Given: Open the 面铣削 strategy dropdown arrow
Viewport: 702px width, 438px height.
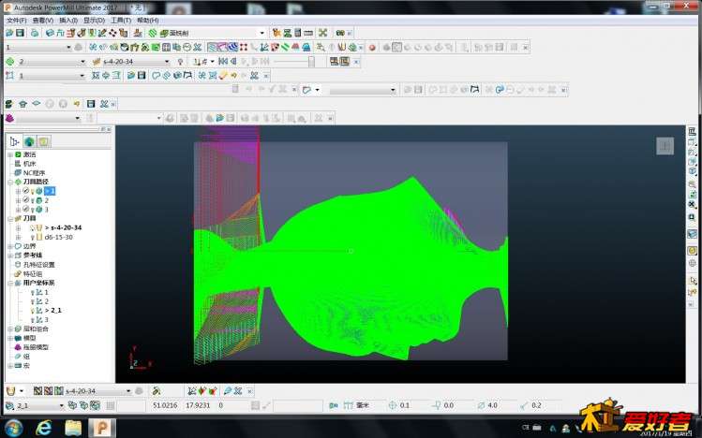Looking at the screenshot, I should pos(261,33).
